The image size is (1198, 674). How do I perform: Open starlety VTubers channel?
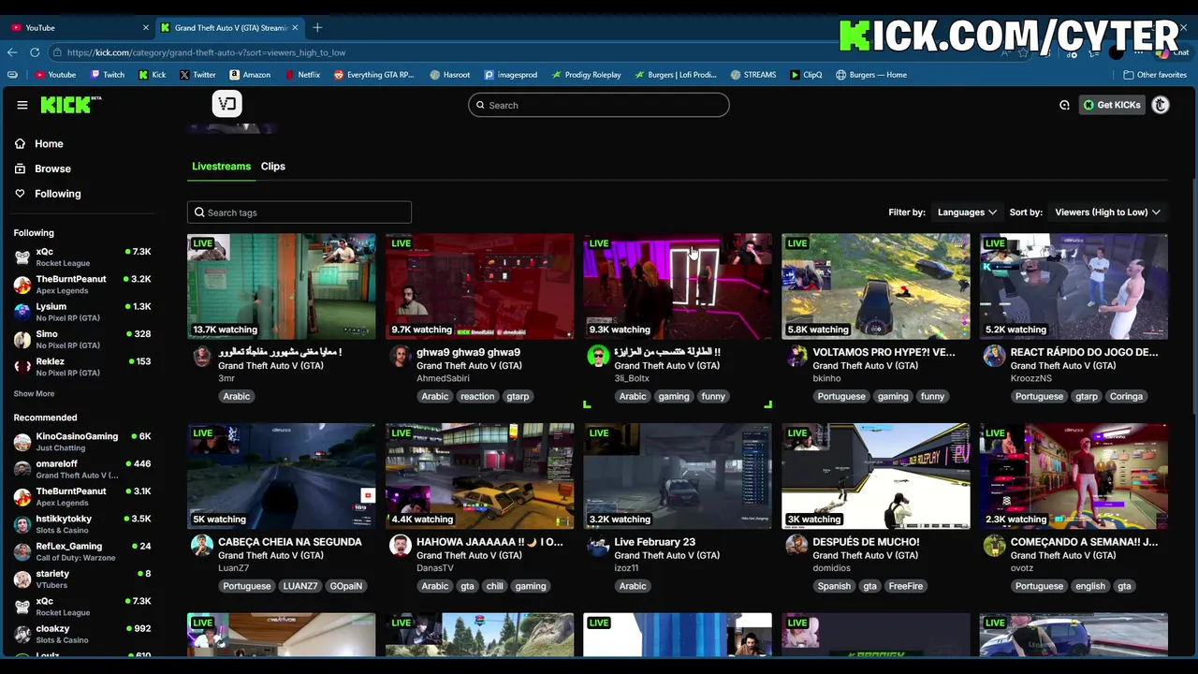(82, 579)
